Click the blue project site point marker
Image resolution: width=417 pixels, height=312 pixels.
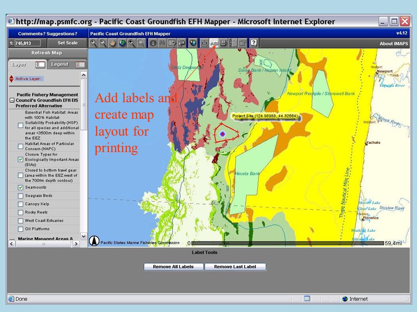222,134
